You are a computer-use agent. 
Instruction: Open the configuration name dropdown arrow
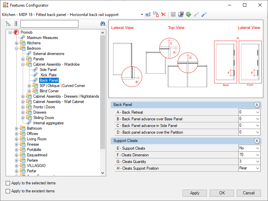pyautogui.click(x=142, y=15)
